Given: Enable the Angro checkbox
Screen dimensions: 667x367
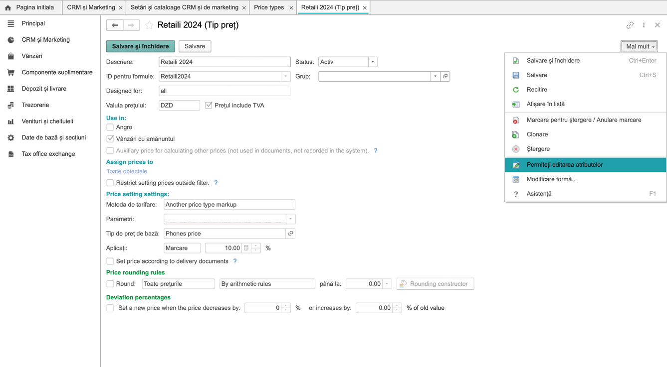Looking at the screenshot, I should (x=110, y=127).
